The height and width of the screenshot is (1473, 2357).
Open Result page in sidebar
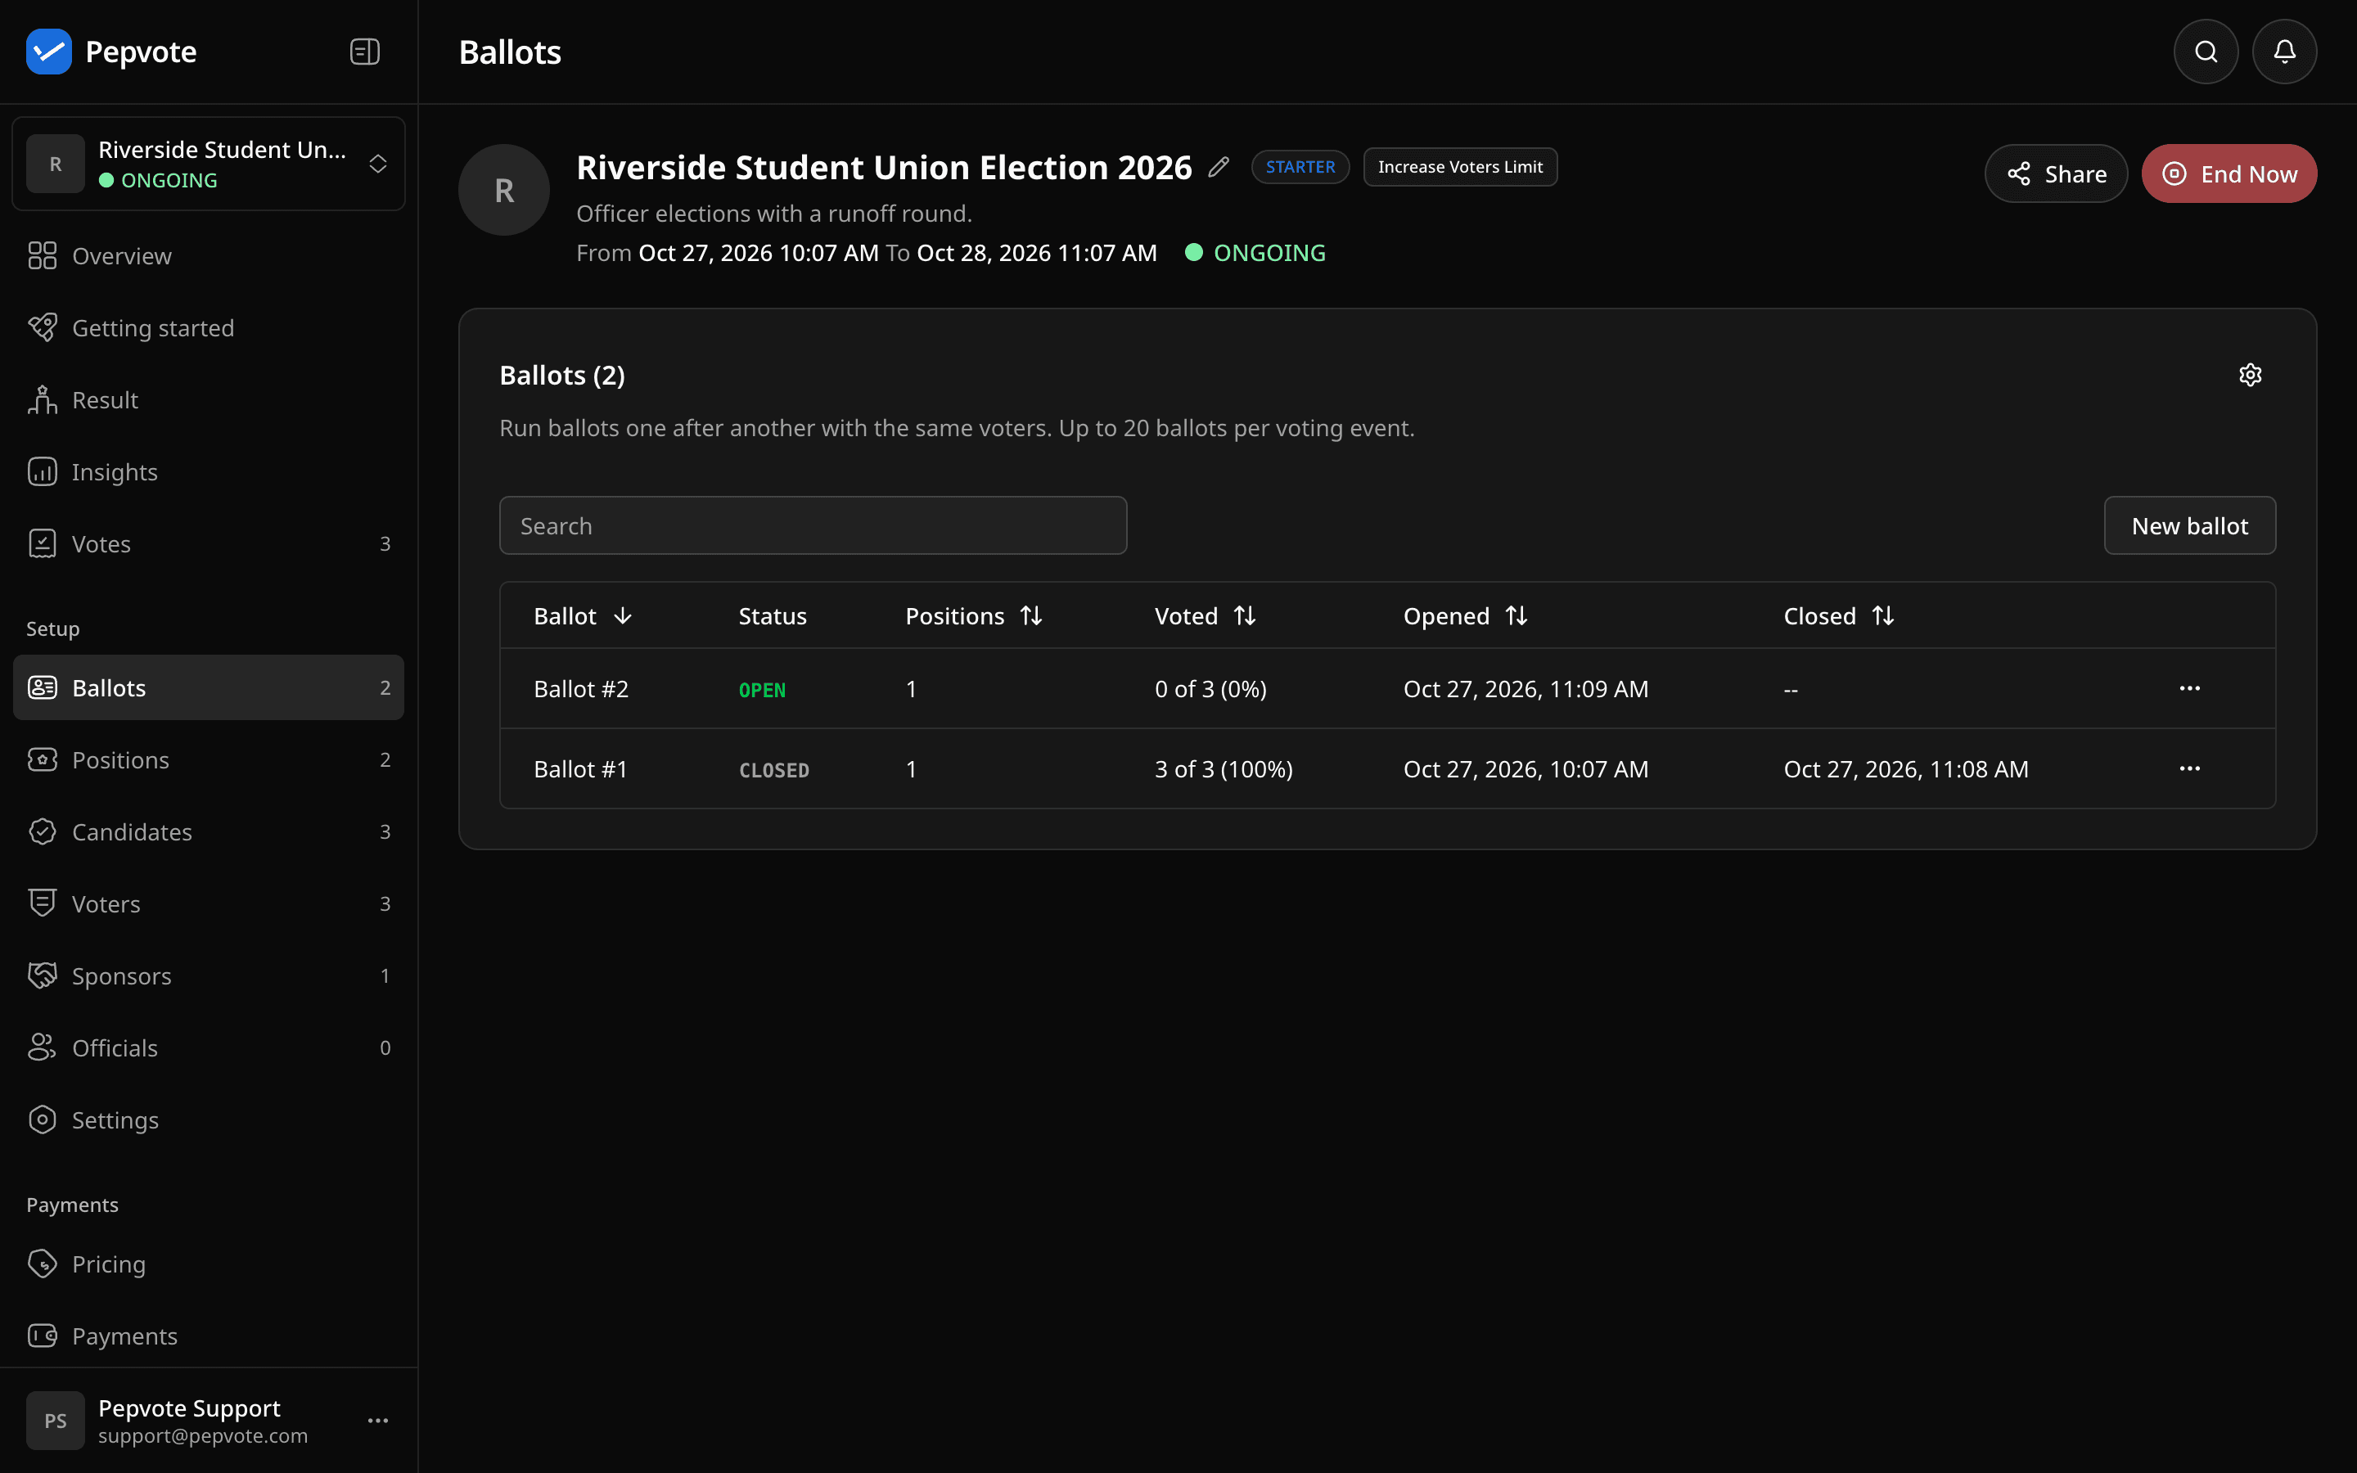coord(209,399)
